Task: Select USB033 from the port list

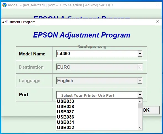Action: [97, 101]
